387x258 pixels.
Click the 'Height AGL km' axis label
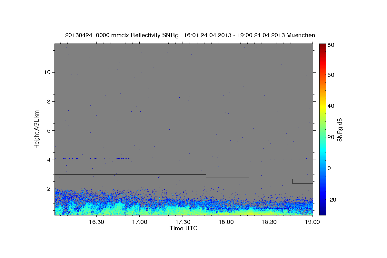(x=37, y=129)
